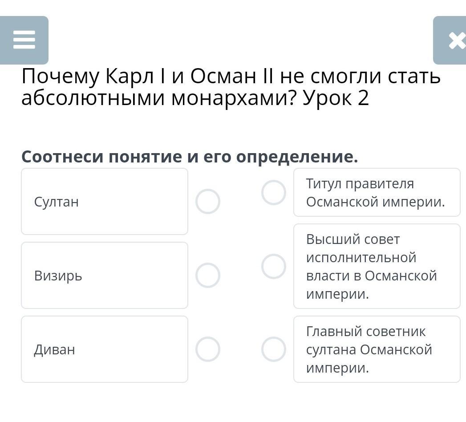The height and width of the screenshot is (422, 466).
Task: Click Высший совет исполнительной власти card
Action: point(377,266)
